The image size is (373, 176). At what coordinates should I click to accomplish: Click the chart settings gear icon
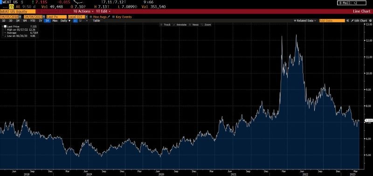tap(370, 20)
